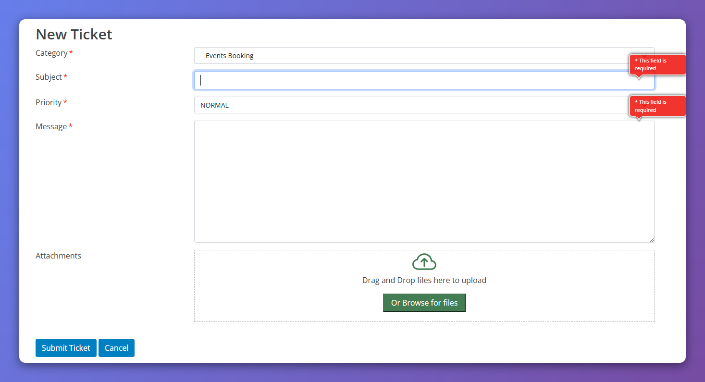Screen dimensions: 705x382
Task: Expand the Priority dropdown set to NORMAL
Action: click(x=413, y=105)
